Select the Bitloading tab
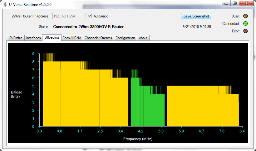 (52, 37)
